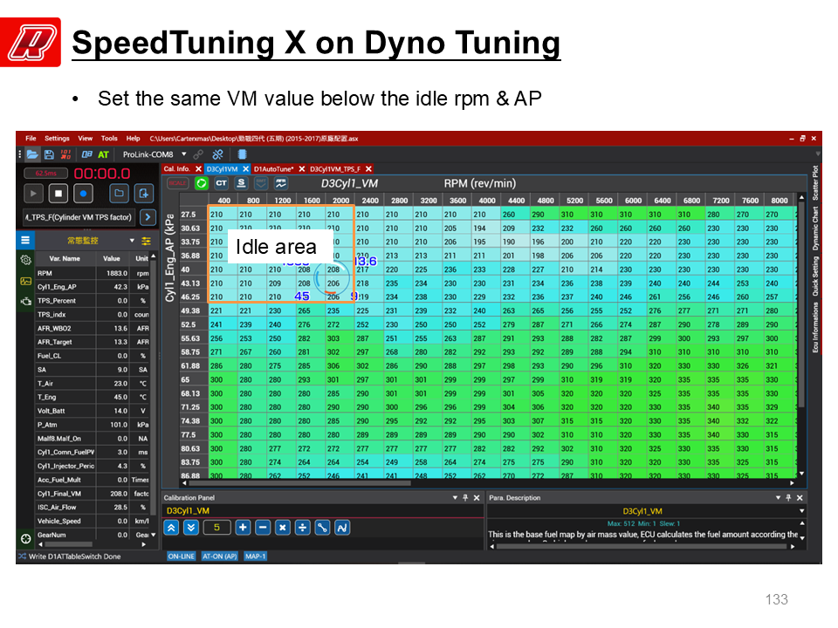Image resolution: width=838 pixels, height=628 pixels.
Task: Open the Quick Setting side tab
Action: 815,276
